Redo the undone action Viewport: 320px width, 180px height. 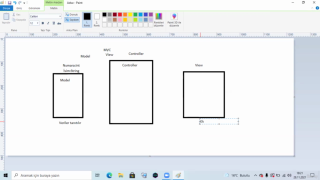20,3
